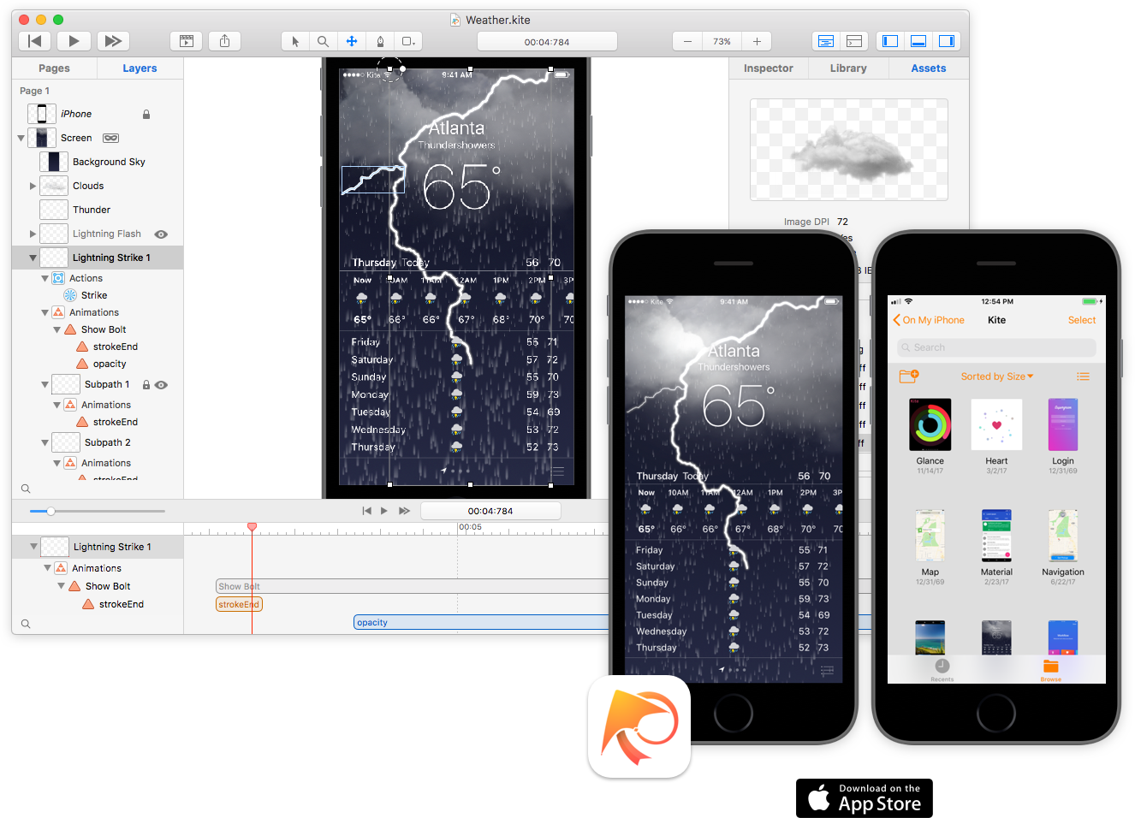Screen dimensions: 1135x818
Task: Click the Share export toolbar icon
Action: point(224,41)
